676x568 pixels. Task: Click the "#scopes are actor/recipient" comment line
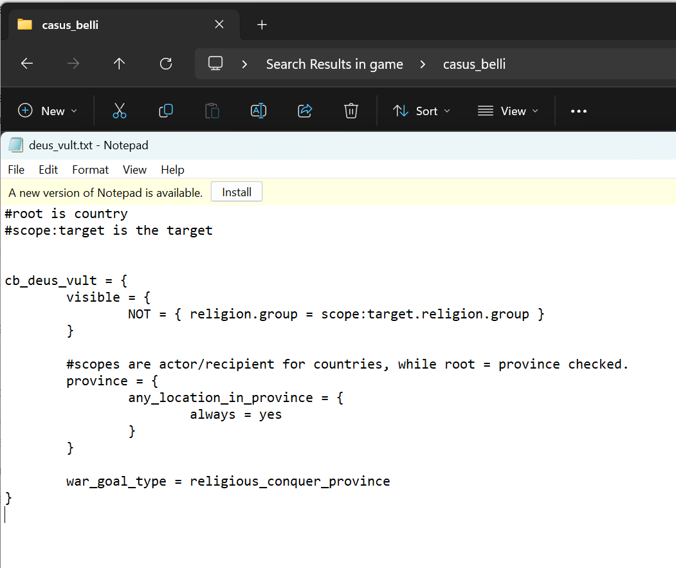click(x=347, y=365)
